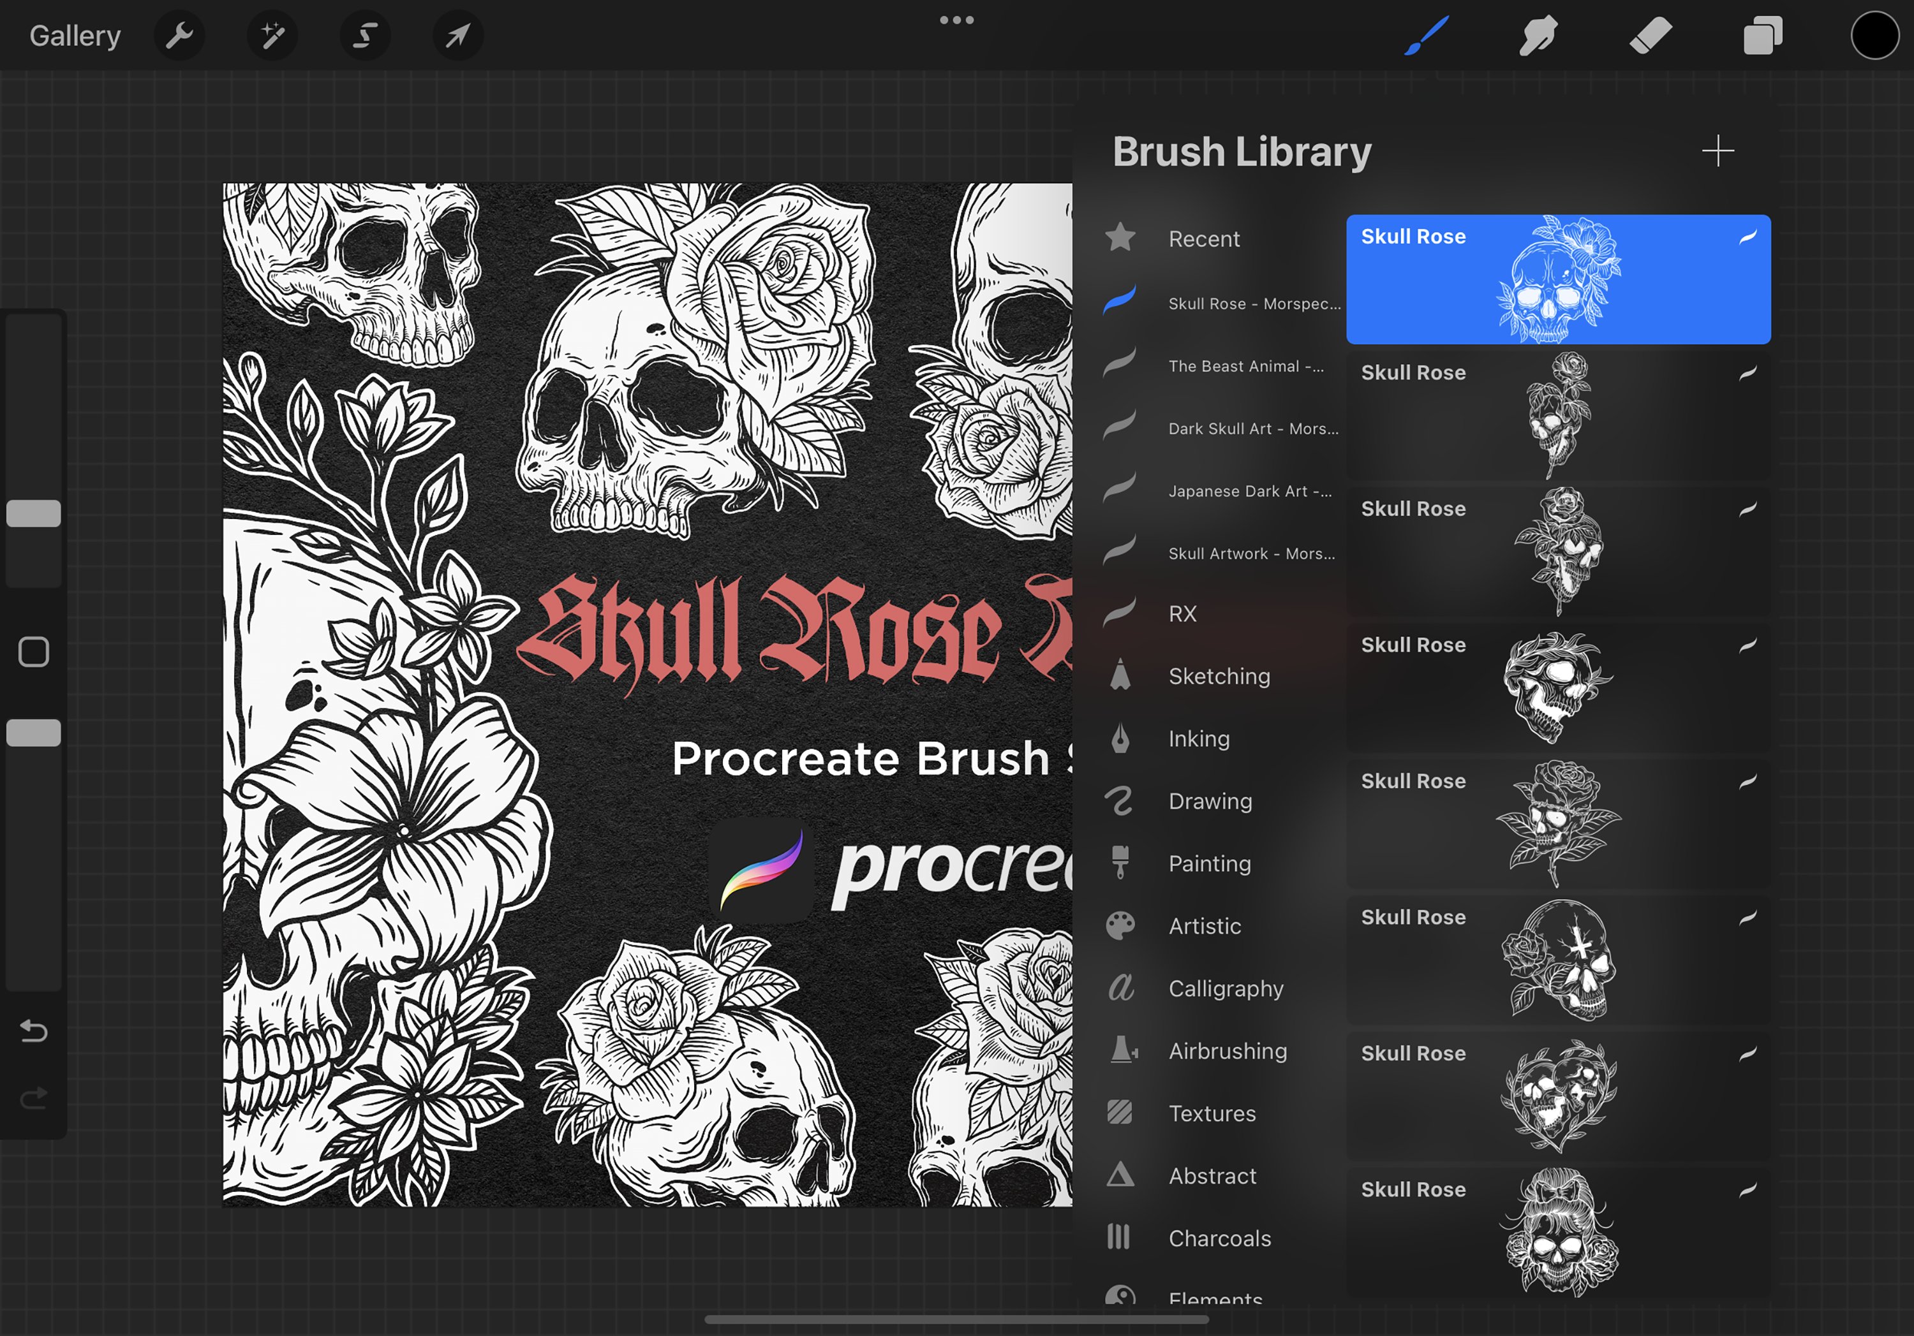
Task: Open the Airbrushing brush category
Action: [1227, 1051]
